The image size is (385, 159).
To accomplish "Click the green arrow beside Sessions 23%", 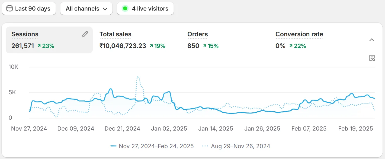I will click(x=39, y=46).
